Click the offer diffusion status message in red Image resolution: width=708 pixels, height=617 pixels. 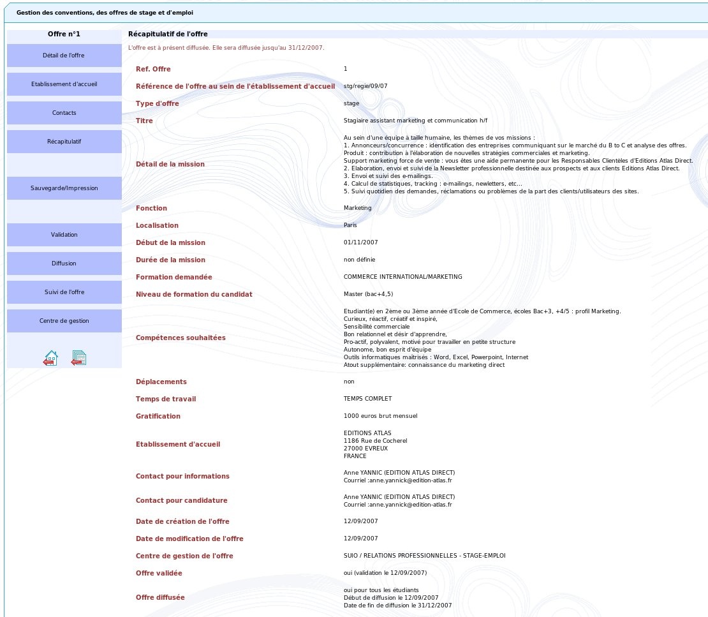(x=226, y=48)
